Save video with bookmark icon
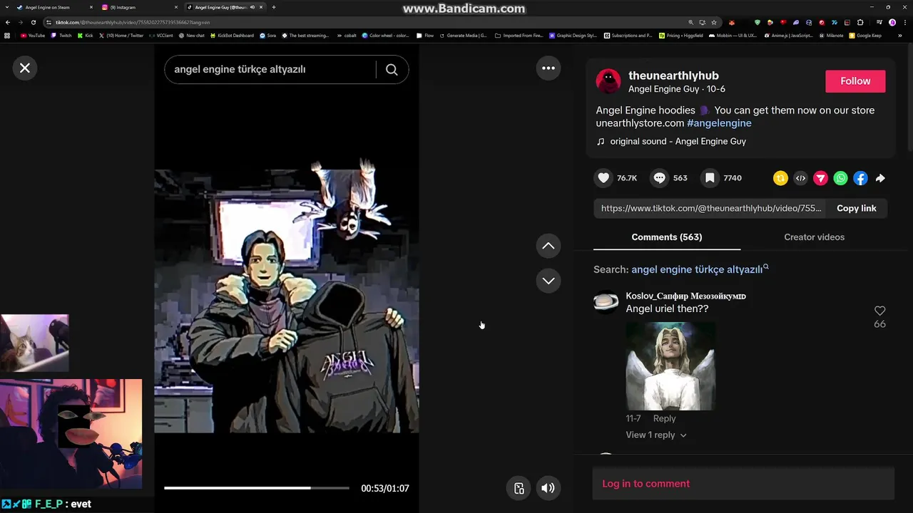 tap(710, 178)
